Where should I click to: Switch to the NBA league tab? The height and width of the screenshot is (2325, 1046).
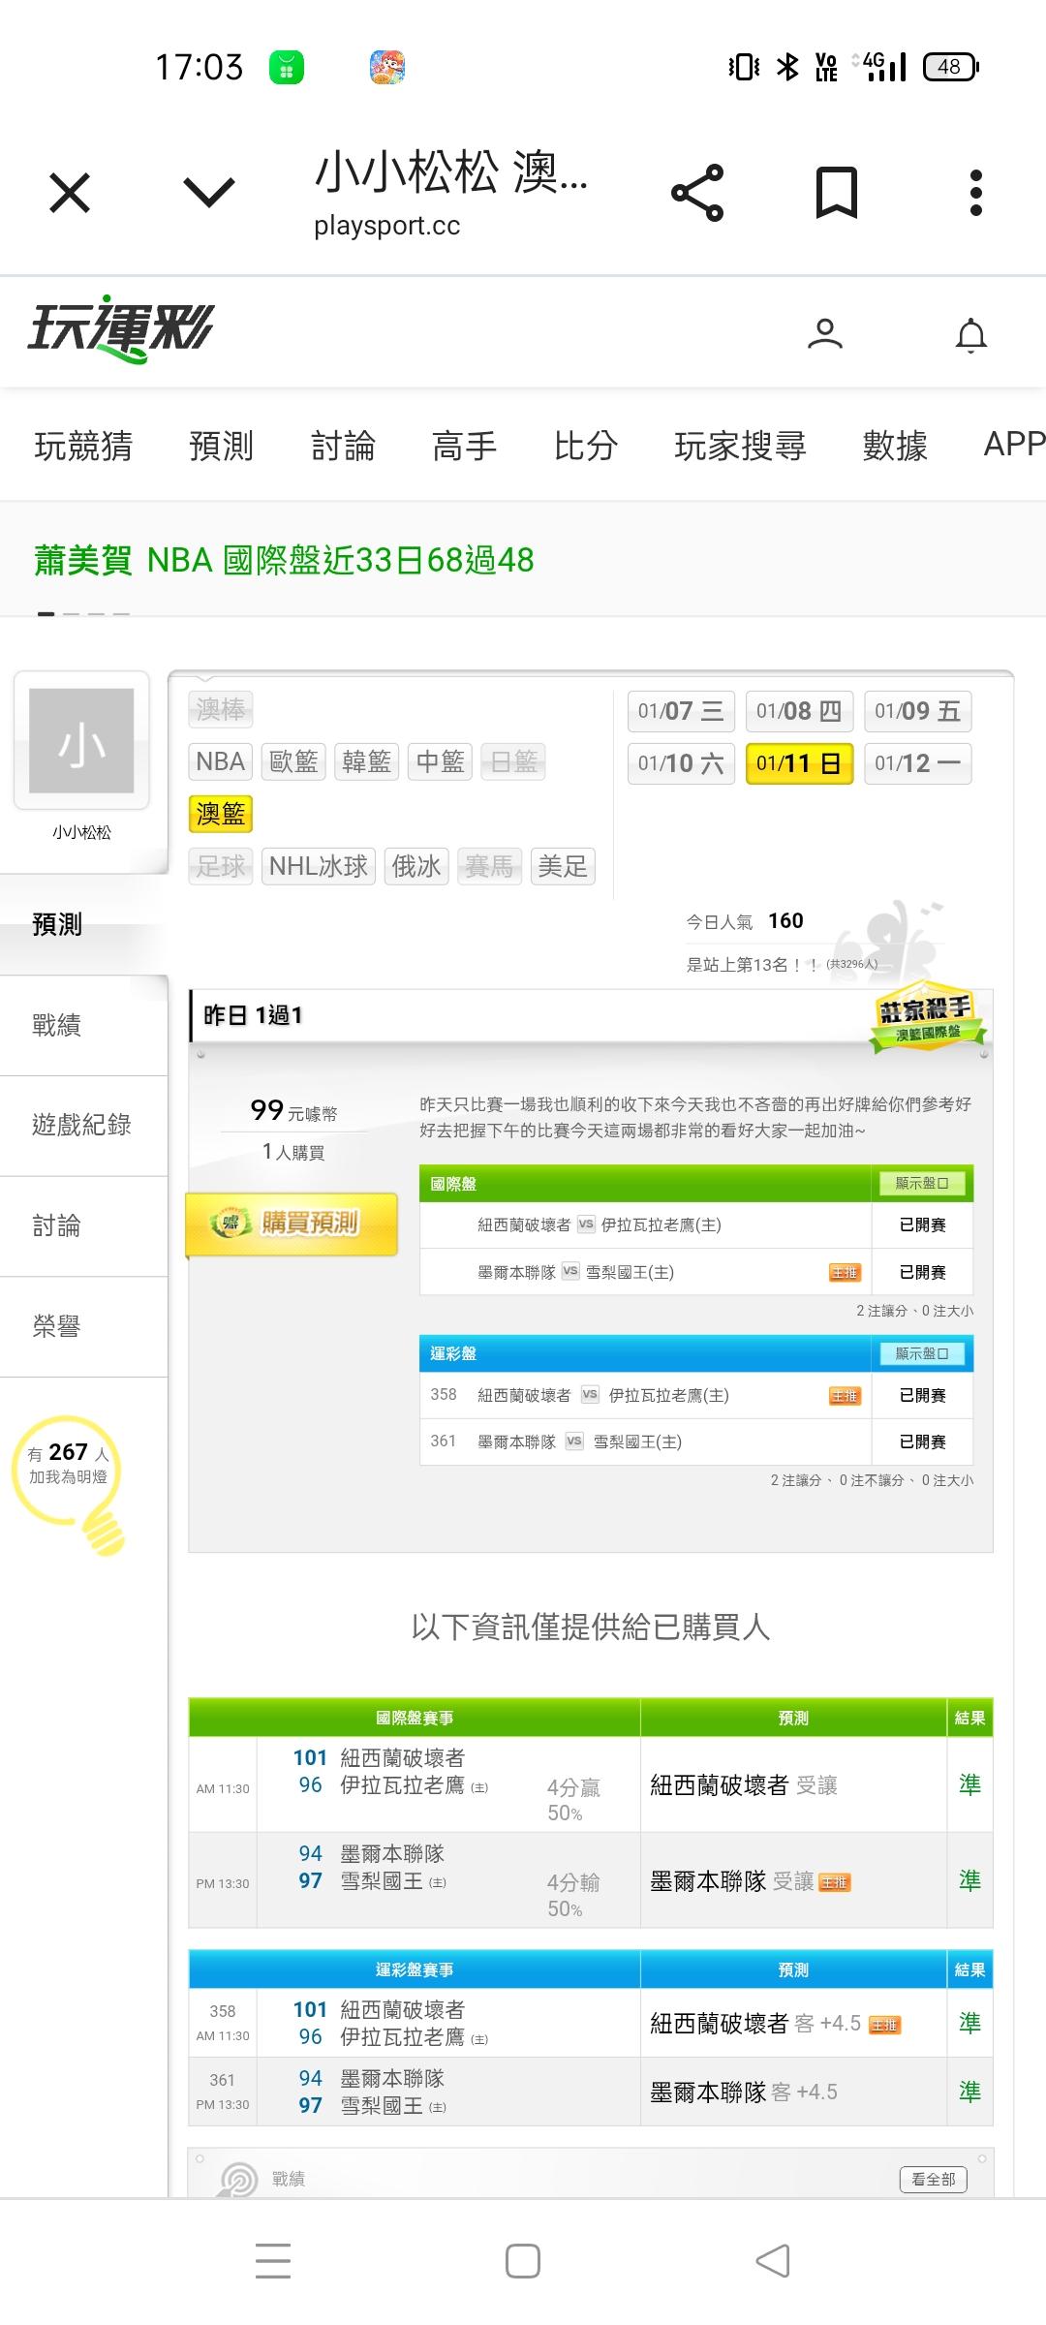[220, 761]
